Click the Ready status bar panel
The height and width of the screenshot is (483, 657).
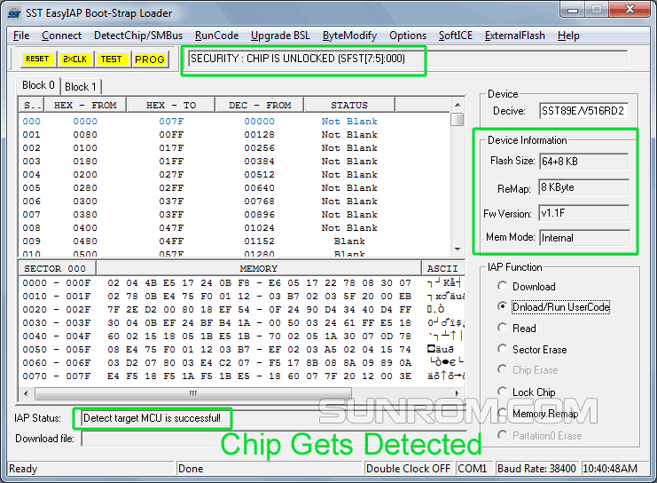click(x=90, y=468)
